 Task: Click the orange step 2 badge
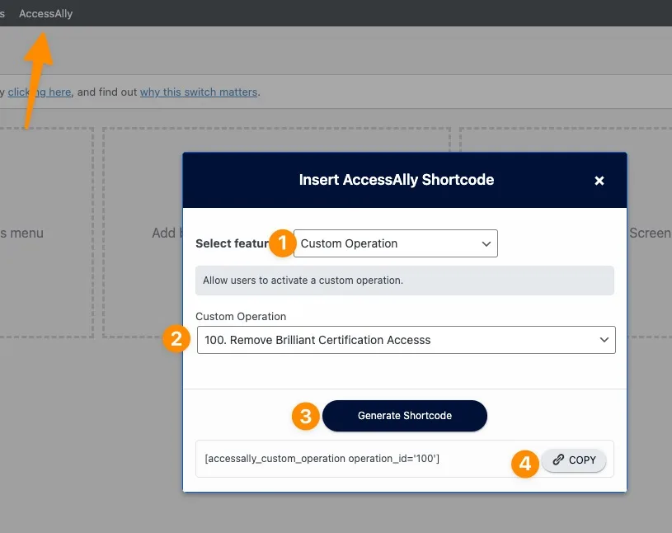pos(175,339)
